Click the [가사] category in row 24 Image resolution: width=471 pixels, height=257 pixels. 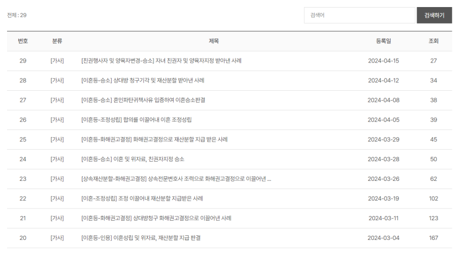coord(57,159)
